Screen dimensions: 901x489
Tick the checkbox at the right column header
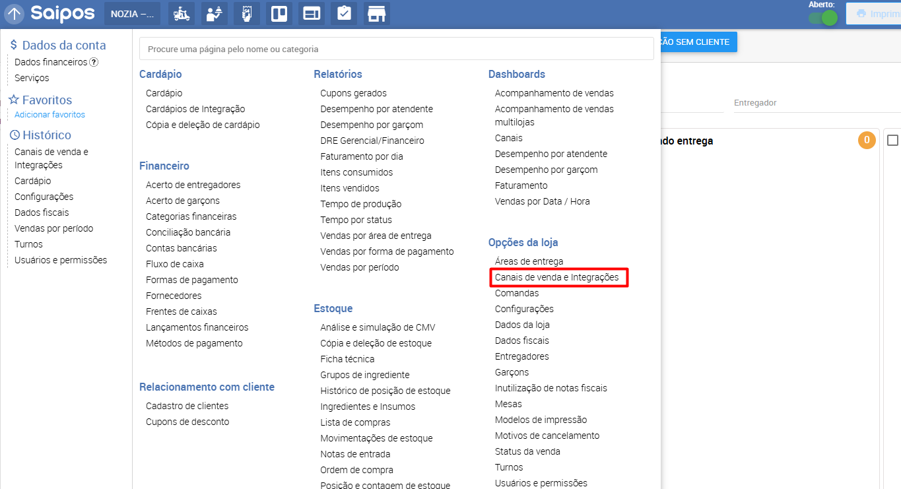click(x=892, y=141)
